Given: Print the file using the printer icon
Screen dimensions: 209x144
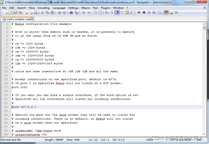Looking at the screenshot, I should pos(35,13).
